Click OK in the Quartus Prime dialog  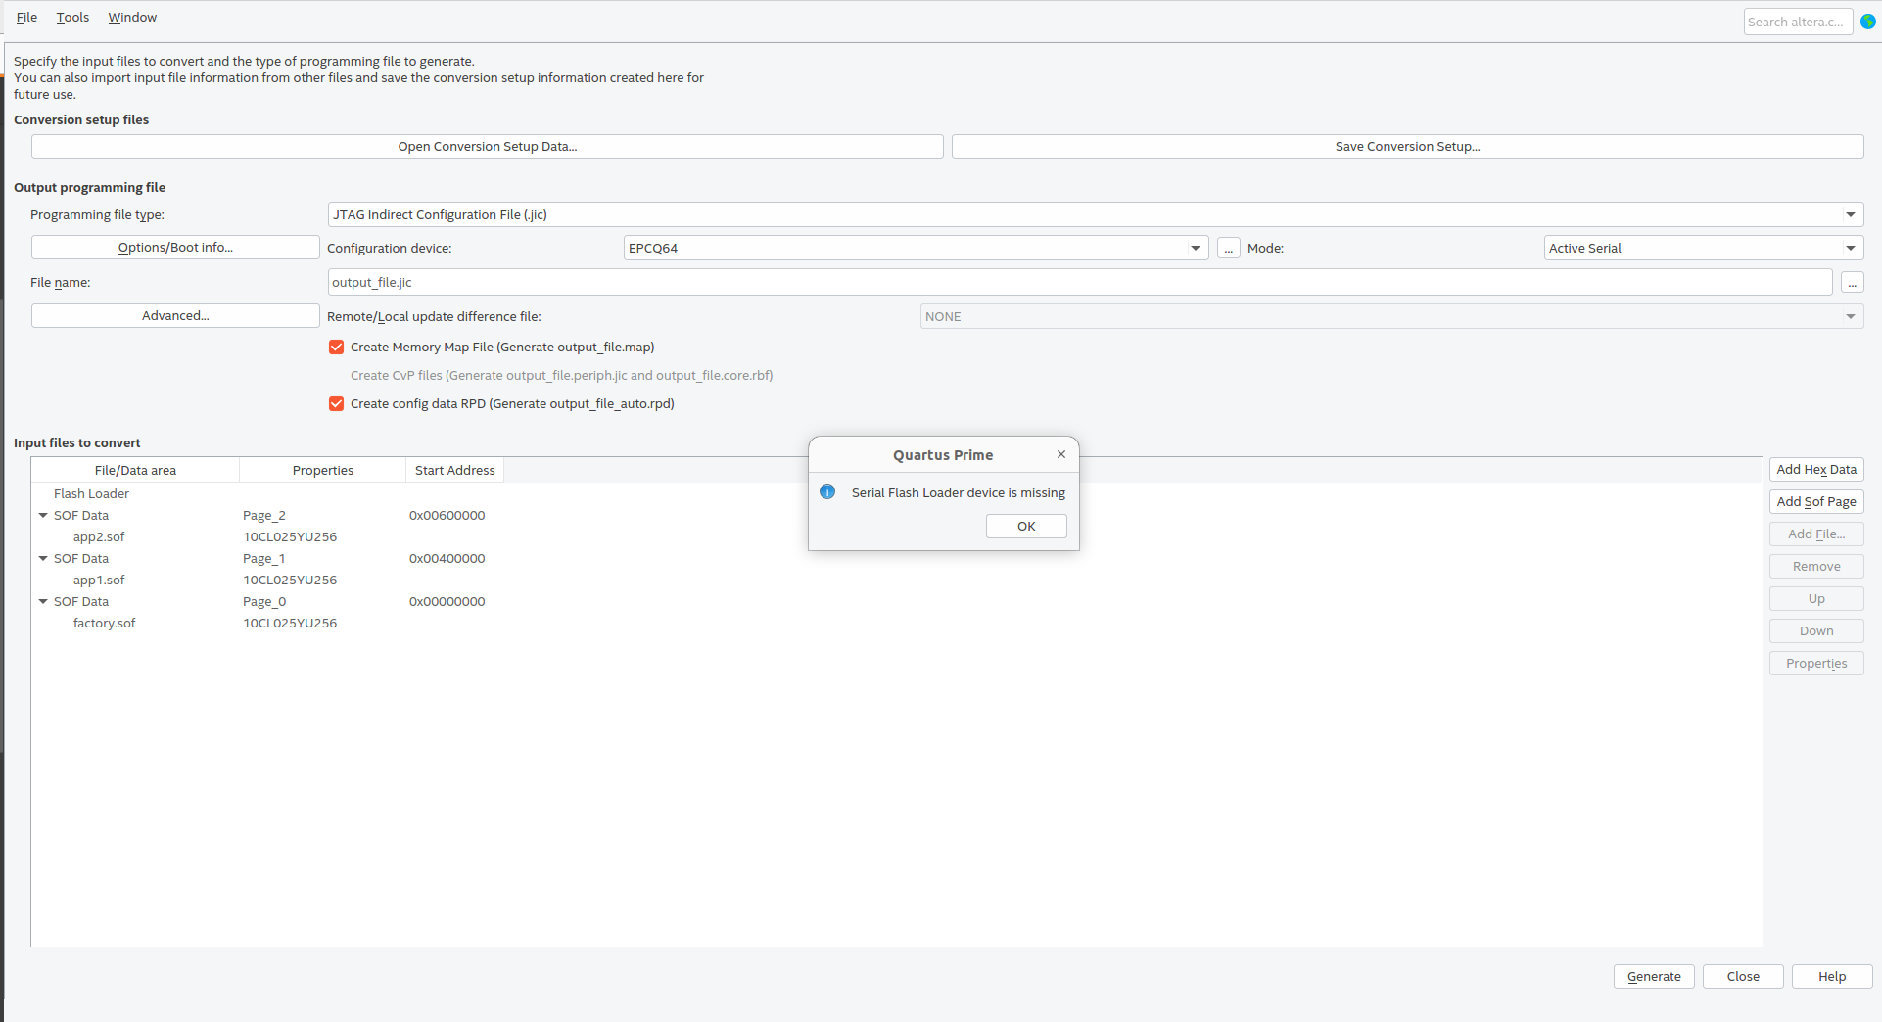click(x=1026, y=527)
